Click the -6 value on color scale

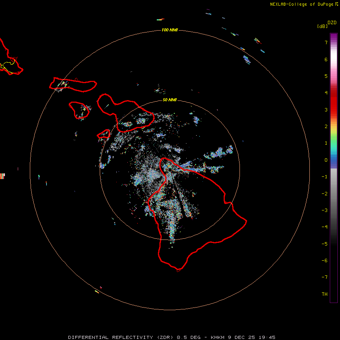pos(325,261)
